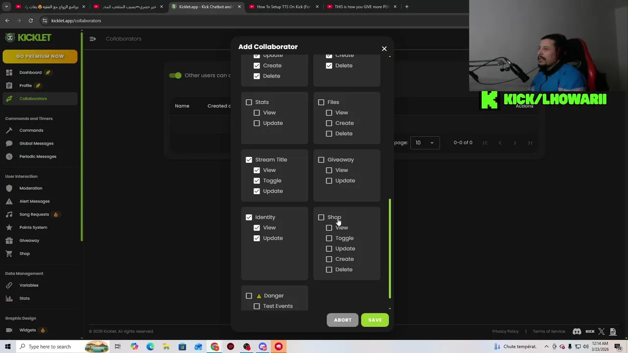The height and width of the screenshot is (353, 628).
Task: Click the ABORT button
Action: click(342, 320)
